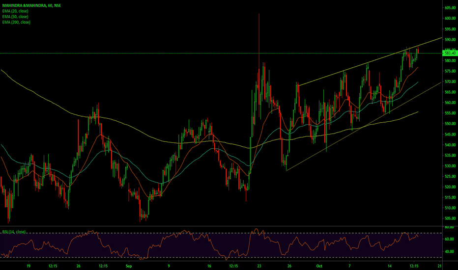
Task: Click the 23 date label on time axis
Action: pyautogui.click(x=259, y=266)
